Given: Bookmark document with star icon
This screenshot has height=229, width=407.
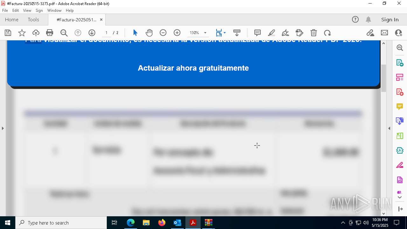Looking at the screenshot, I should point(22,33).
